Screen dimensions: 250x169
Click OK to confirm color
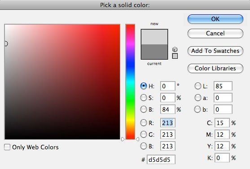(215, 19)
